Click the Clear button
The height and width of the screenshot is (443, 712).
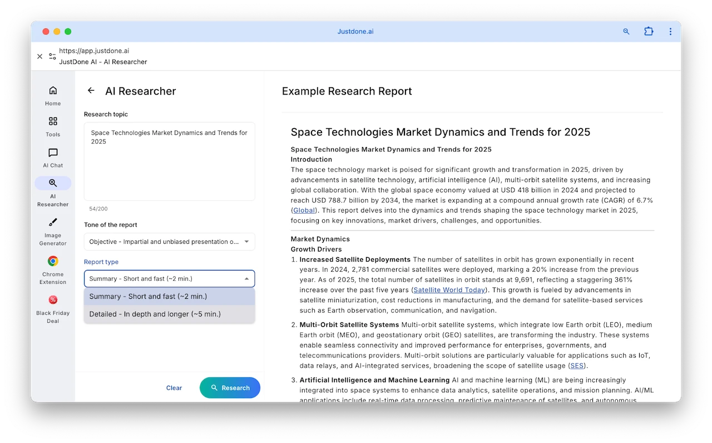[174, 388]
